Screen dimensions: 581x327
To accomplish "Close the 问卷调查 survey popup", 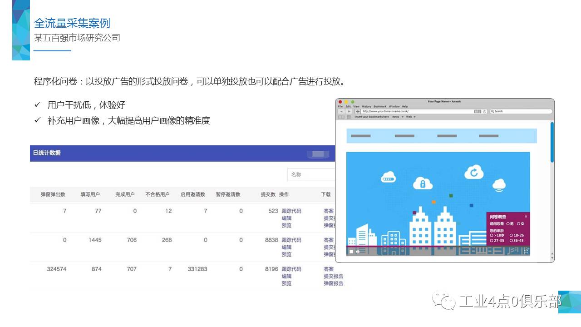I will [x=526, y=217].
